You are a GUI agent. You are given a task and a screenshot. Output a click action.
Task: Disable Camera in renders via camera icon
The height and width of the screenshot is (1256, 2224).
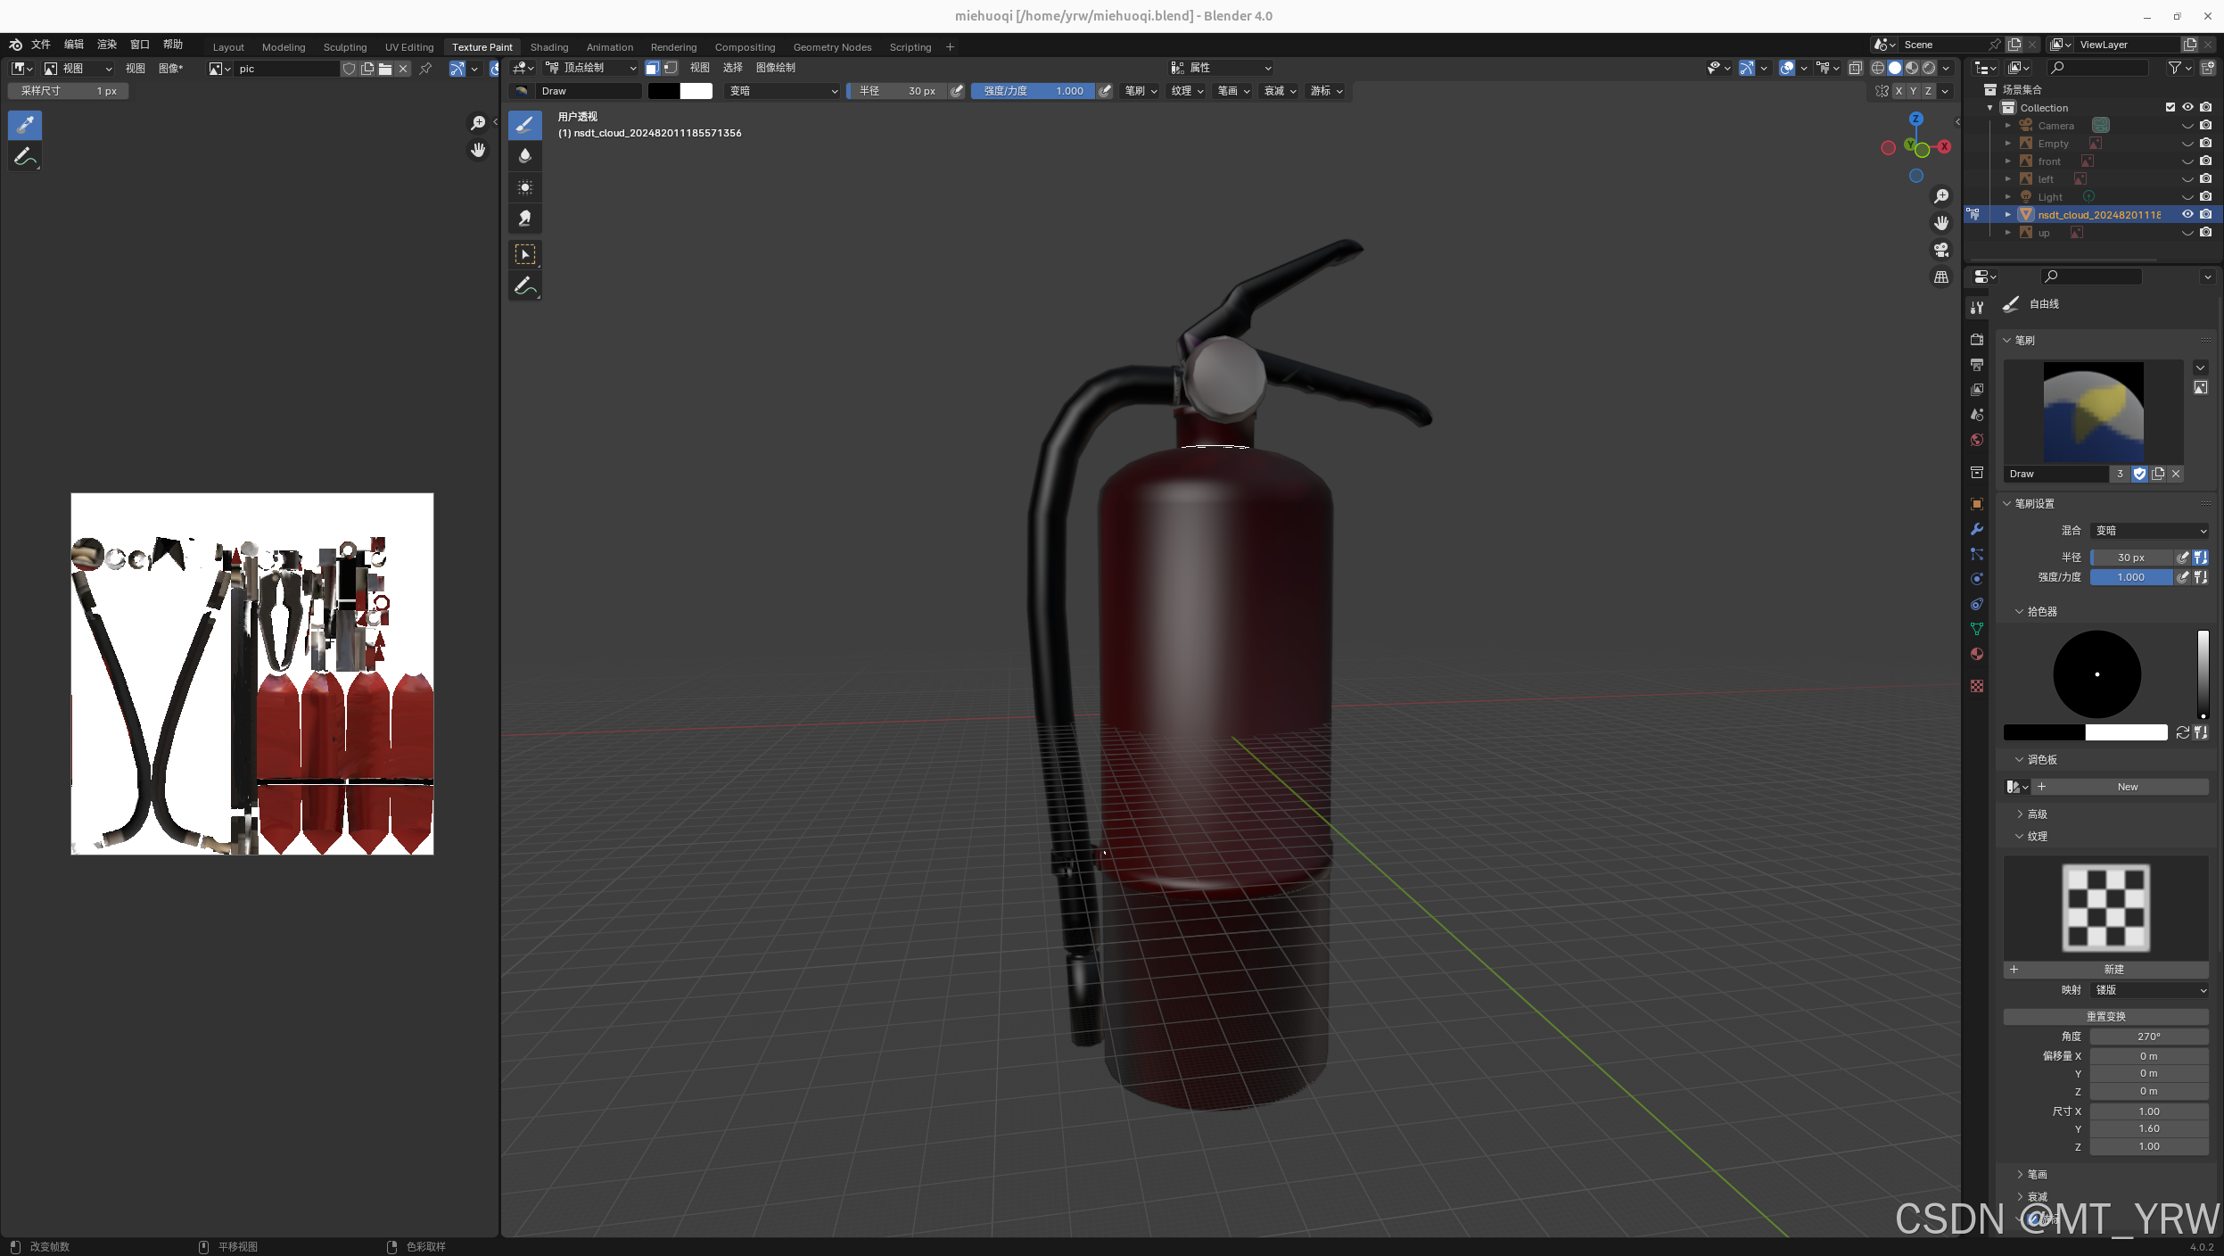pos(2205,125)
